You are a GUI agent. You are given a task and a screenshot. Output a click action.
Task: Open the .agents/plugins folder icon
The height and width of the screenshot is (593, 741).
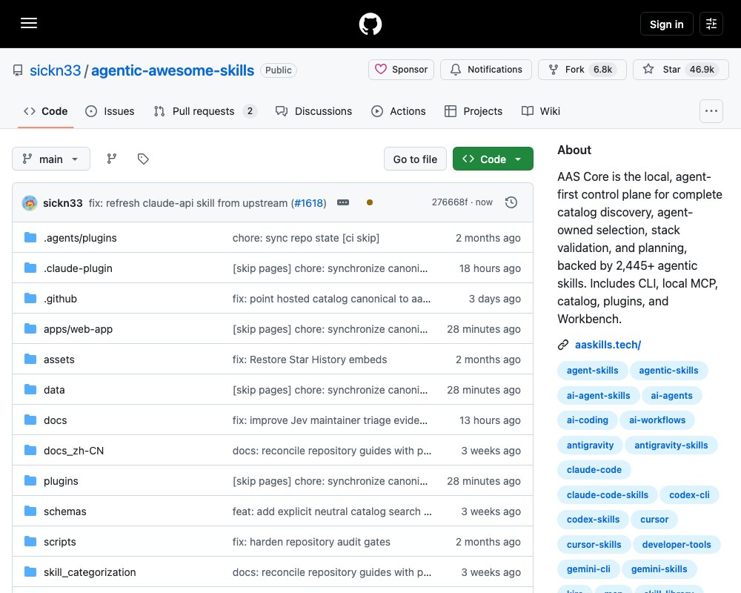point(30,237)
